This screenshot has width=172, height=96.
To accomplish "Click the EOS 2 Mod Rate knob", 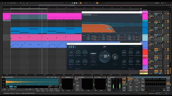I will tap(78, 61).
